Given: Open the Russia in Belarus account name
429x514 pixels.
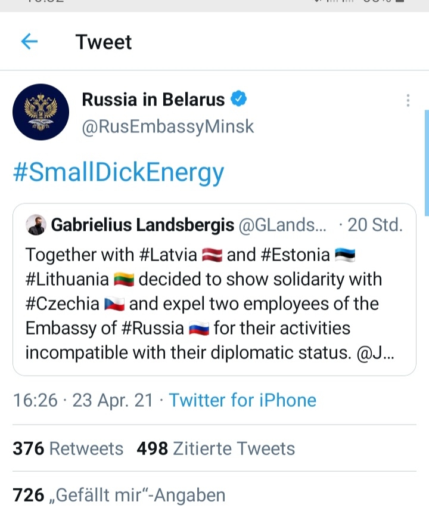Looking at the screenshot, I should [x=153, y=100].
